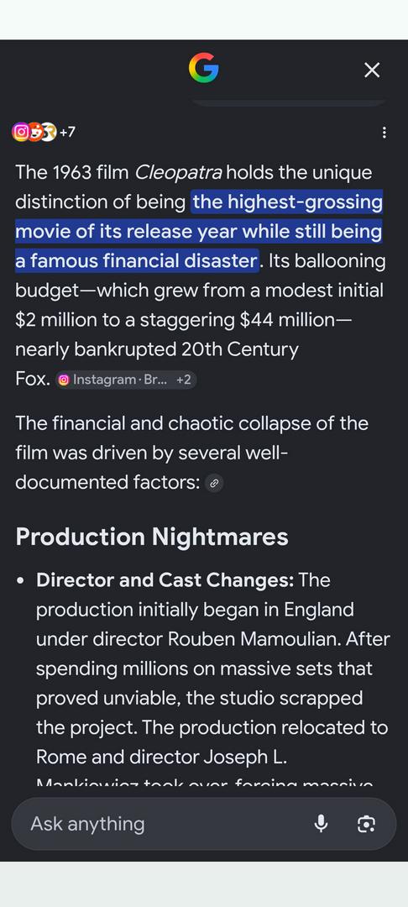Image resolution: width=408 pixels, height=907 pixels.
Task: Click the link icon after 'documented factors:'
Action: 214,483
